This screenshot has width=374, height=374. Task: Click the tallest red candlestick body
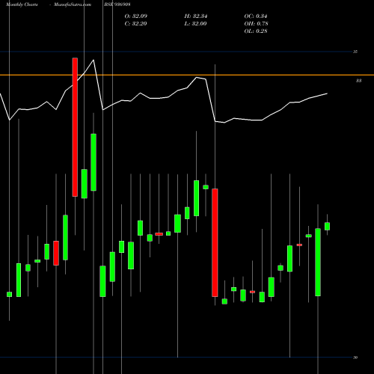pos(75,127)
